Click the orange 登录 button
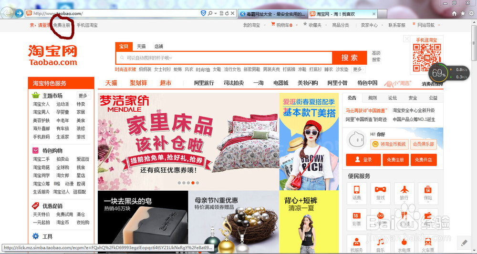The height and width of the screenshot is (254, 477). (x=363, y=160)
